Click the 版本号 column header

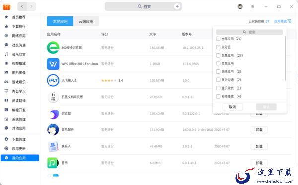click(187, 34)
